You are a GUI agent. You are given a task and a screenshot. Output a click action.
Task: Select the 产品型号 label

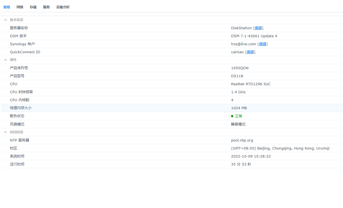click(17, 76)
